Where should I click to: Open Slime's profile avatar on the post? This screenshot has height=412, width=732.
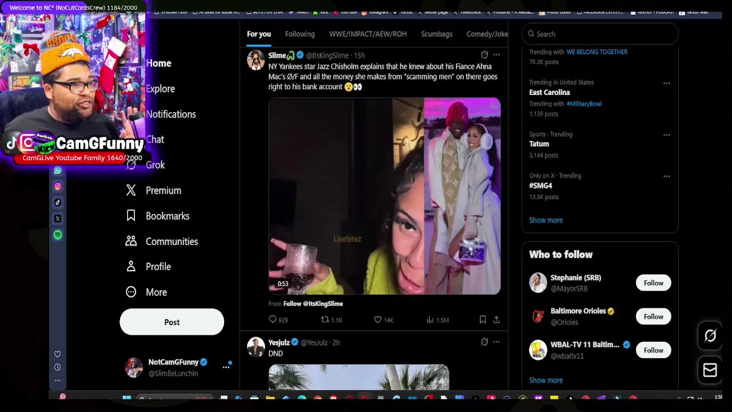(256, 60)
